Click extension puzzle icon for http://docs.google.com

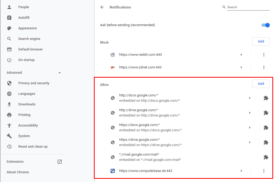[x=266, y=98]
